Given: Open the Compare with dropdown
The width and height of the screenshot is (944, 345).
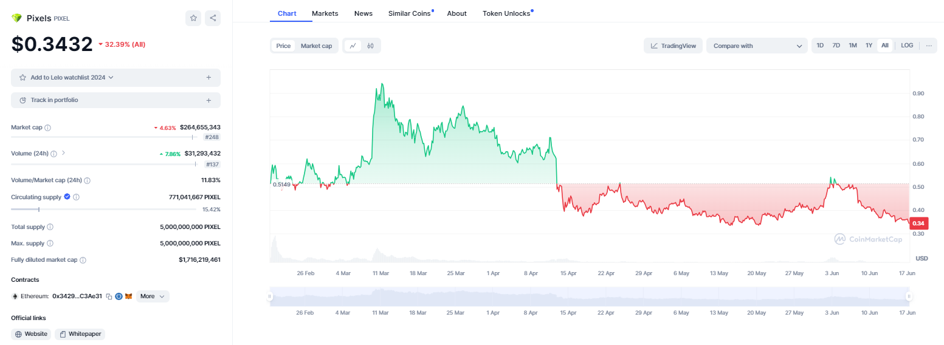Looking at the screenshot, I should point(757,46).
